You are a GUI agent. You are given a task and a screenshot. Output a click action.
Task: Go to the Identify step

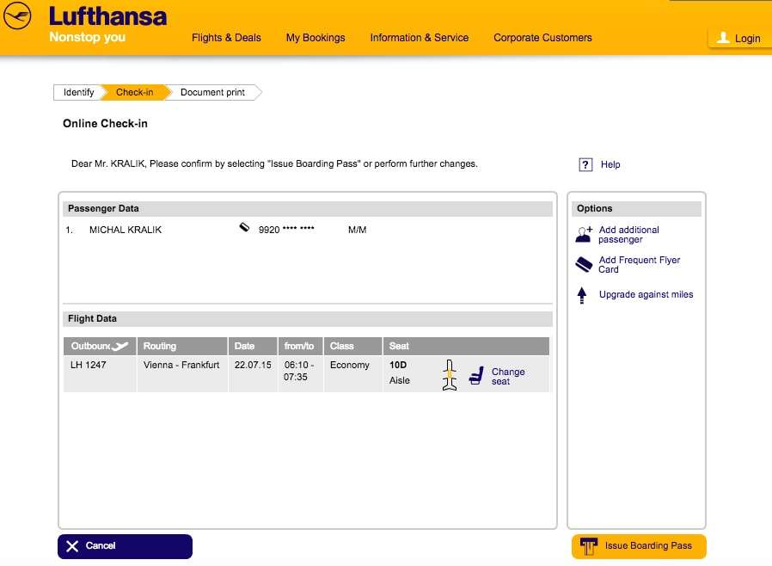78,92
